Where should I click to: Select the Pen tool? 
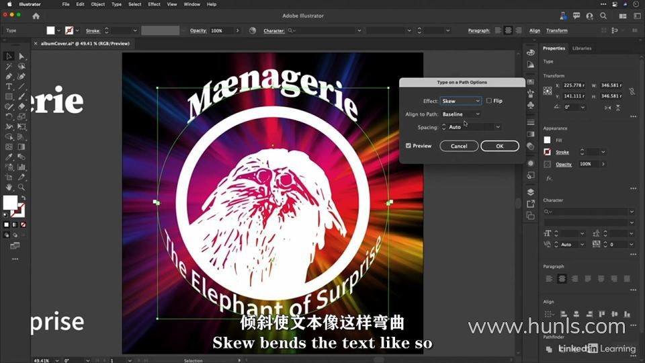click(x=9, y=76)
